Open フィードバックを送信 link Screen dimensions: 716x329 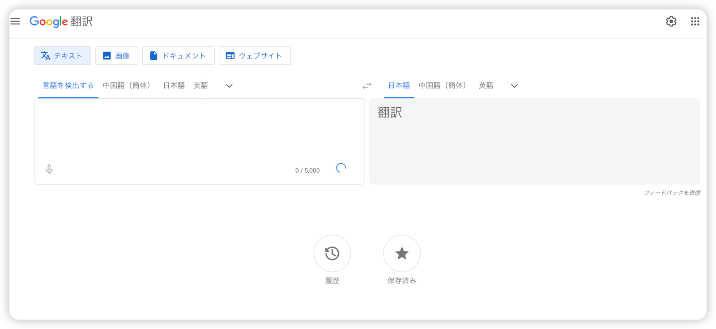click(x=672, y=193)
